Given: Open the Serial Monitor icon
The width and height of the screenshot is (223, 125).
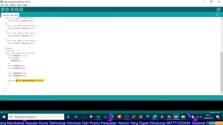Looking at the screenshot, I should (x=218, y=9).
